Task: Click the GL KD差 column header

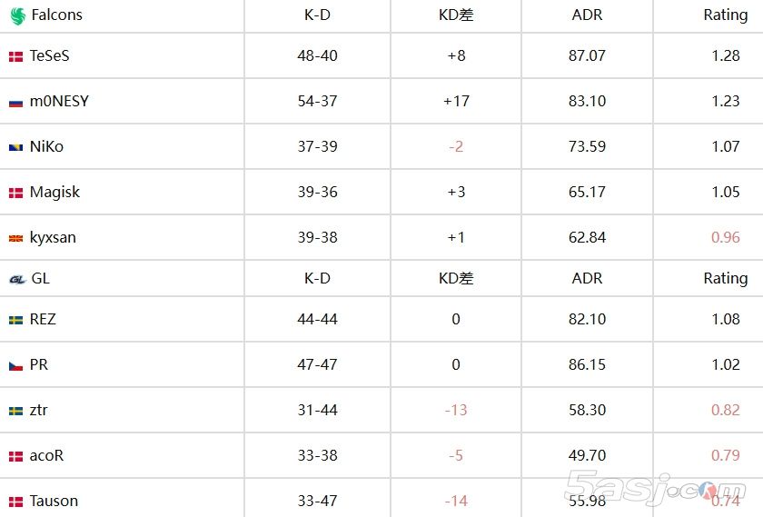Action: 456,278
